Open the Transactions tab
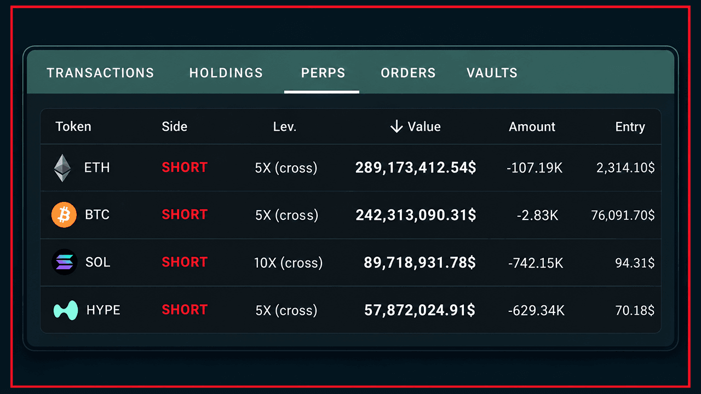The width and height of the screenshot is (701, 394). (100, 73)
